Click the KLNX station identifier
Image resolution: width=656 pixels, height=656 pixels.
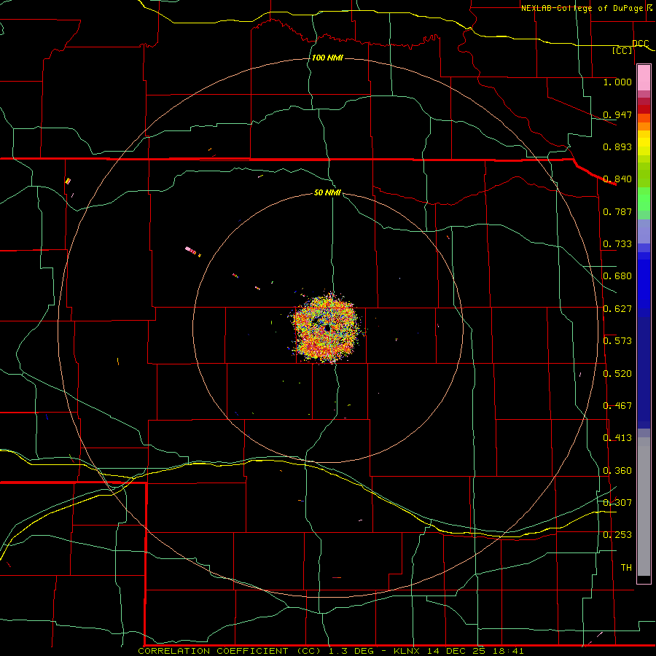tap(408, 651)
